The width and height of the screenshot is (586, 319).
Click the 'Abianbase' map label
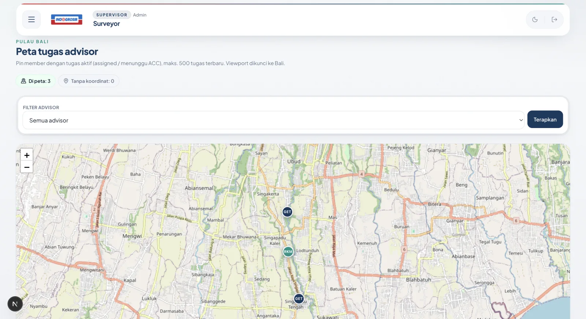coord(463,256)
